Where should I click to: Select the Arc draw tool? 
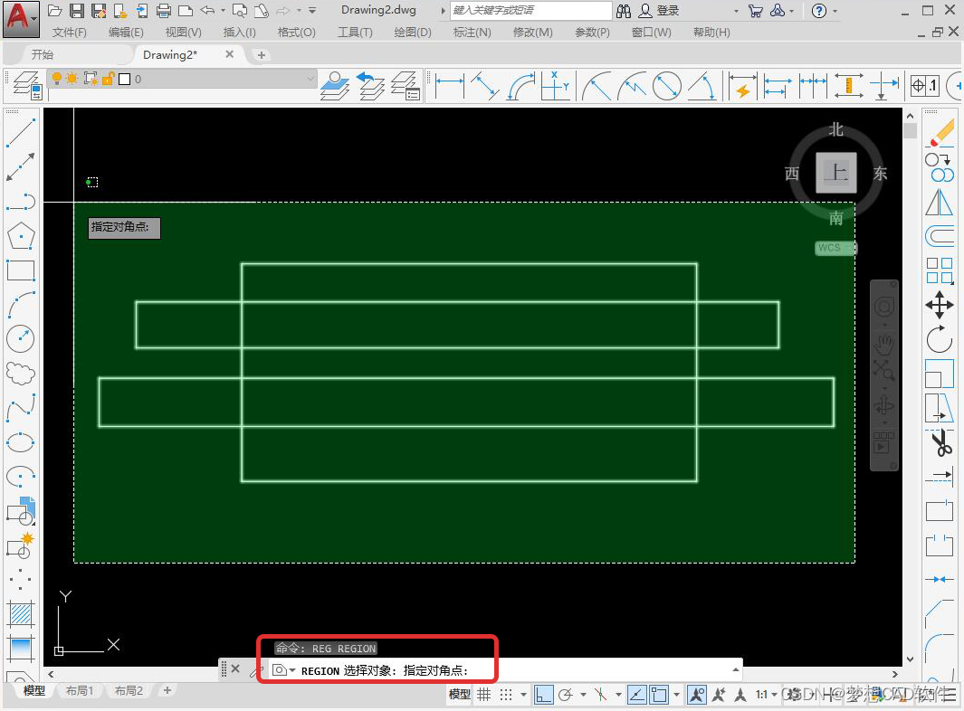(20, 304)
